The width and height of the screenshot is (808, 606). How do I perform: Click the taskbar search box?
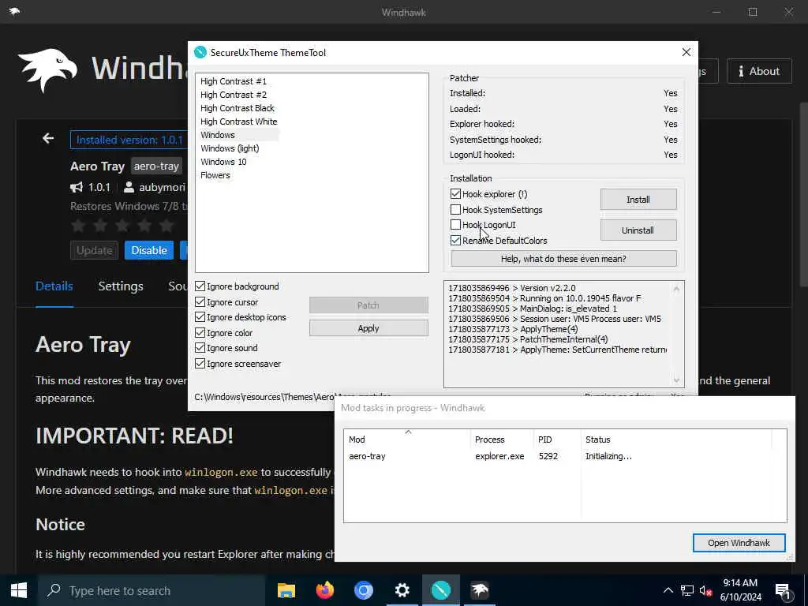(151, 590)
